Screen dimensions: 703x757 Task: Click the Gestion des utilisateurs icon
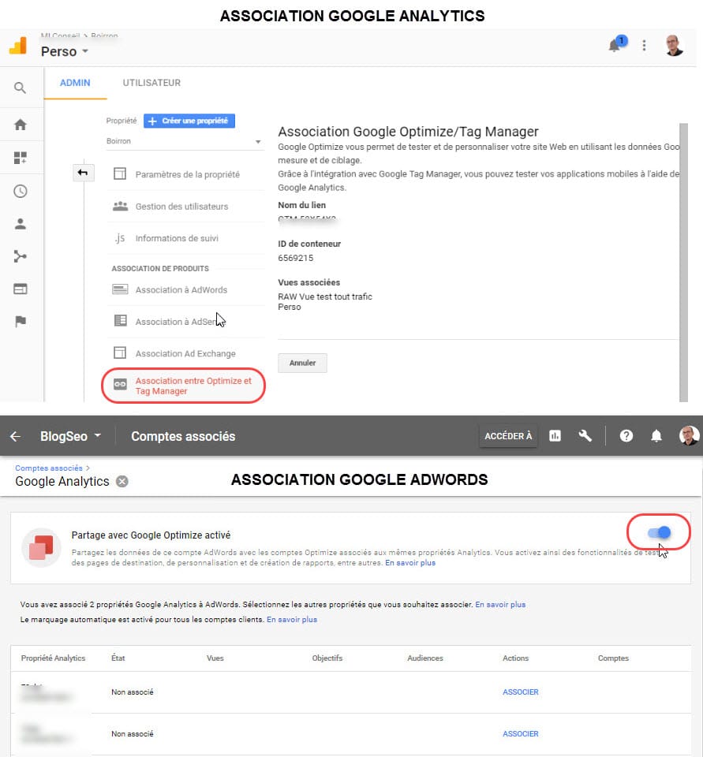pyautogui.click(x=120, y=206)
